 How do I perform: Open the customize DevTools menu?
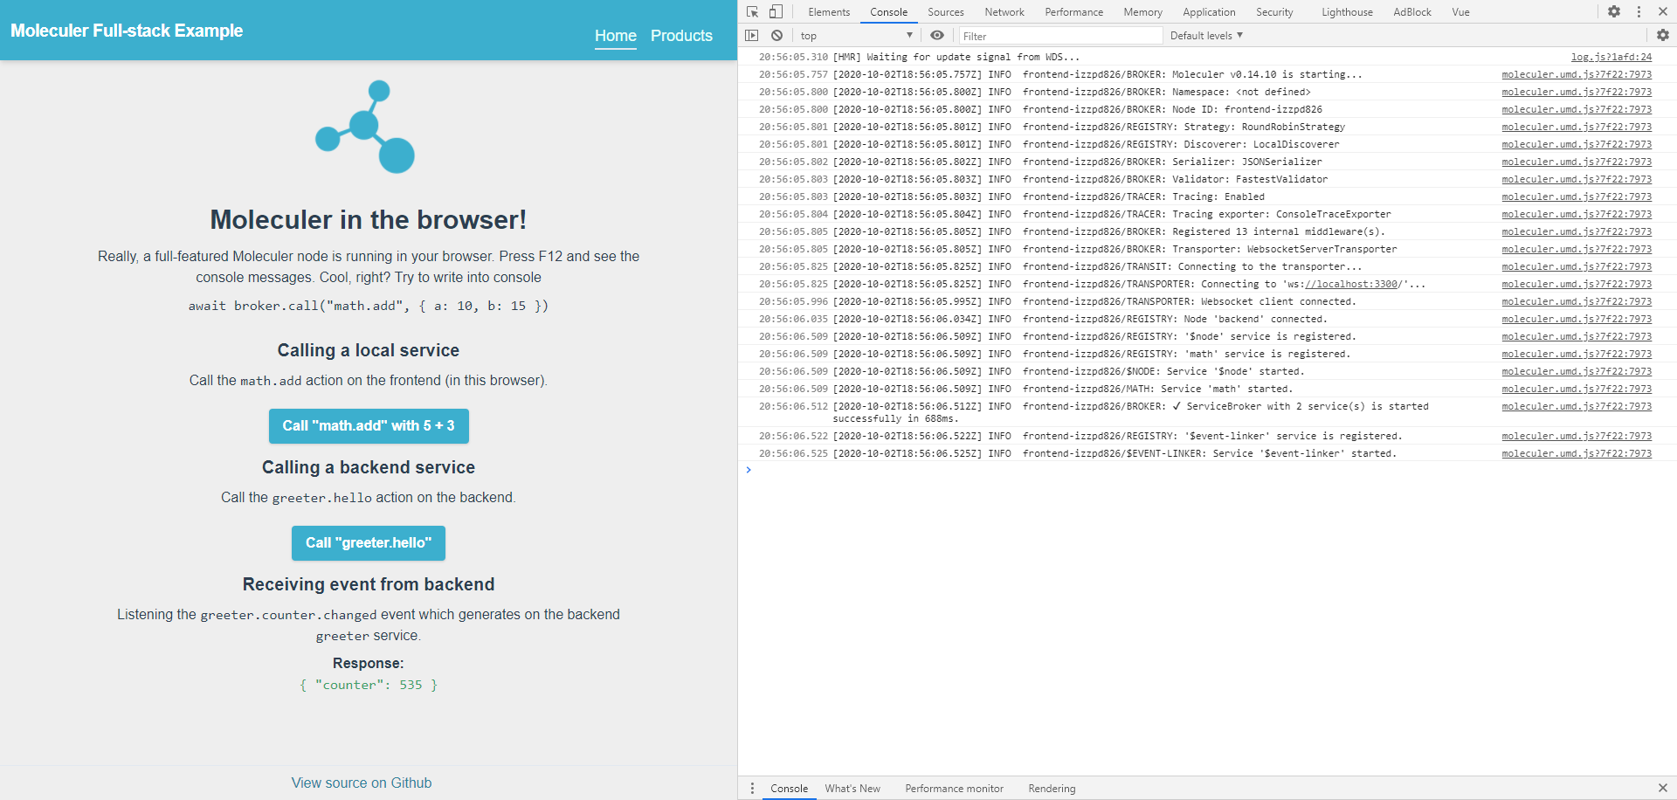click(x=1637, y=11)
